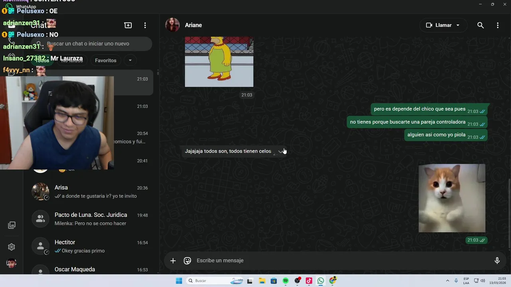Open the Ariane conversation three-dot menu
Viewport: 511px width, 287px height.
(x=497, y=25)
